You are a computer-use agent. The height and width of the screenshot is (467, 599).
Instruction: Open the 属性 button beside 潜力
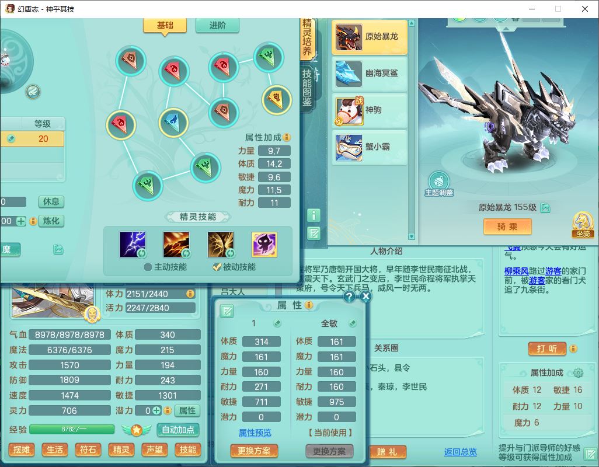click(187, 410)
